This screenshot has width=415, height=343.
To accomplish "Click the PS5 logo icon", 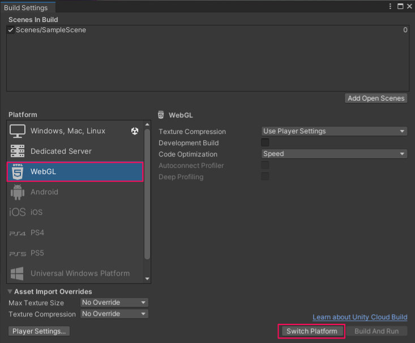I will (18, 254).
